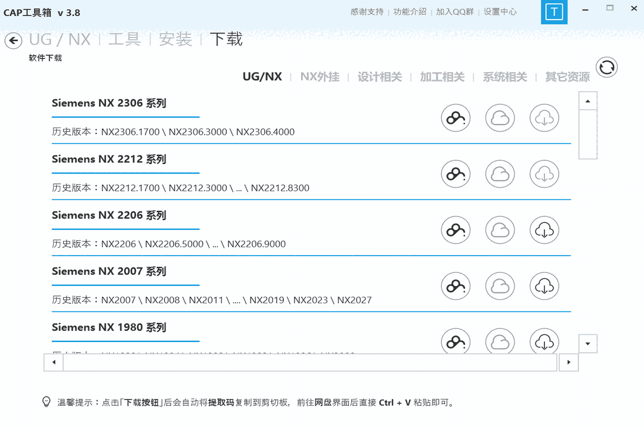Viewport: 644px width, 429px height.
Task: Open the 设计相关 category
Action: [x=380, y=76]
